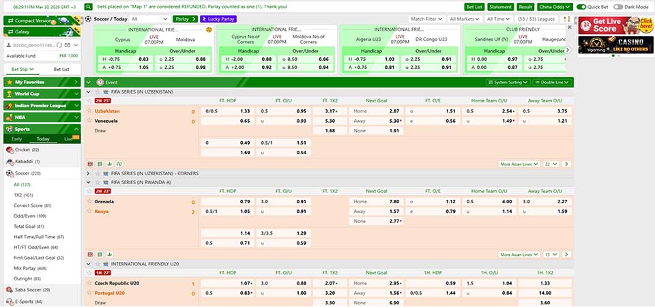
Task: Click the Result button in top bar
Action: (525, 7)
